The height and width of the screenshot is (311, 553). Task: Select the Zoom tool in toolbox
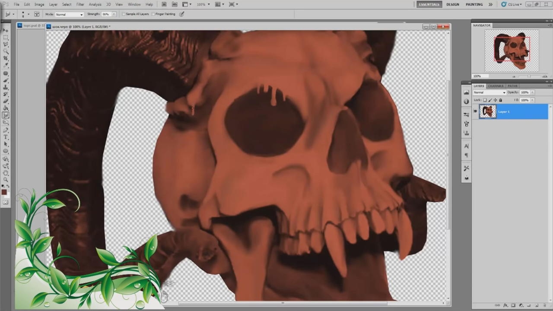pos(6,180)
